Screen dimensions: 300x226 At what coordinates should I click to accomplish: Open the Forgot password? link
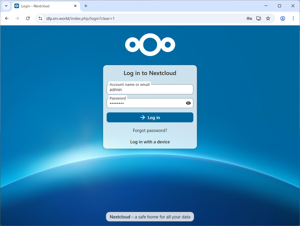(150, 131)
